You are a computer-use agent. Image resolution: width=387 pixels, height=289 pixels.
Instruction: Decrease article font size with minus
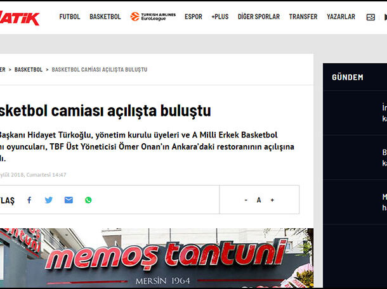pyautogui.click(x=246, y=200)
